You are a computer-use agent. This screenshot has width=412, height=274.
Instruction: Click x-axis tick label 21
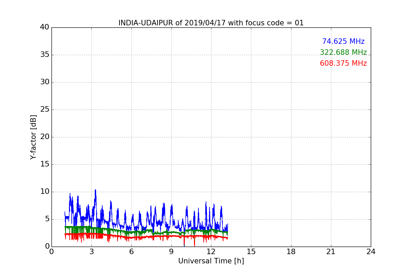(x=331, y=251)
